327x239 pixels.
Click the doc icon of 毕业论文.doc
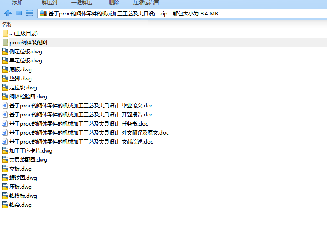click(5, 105)
